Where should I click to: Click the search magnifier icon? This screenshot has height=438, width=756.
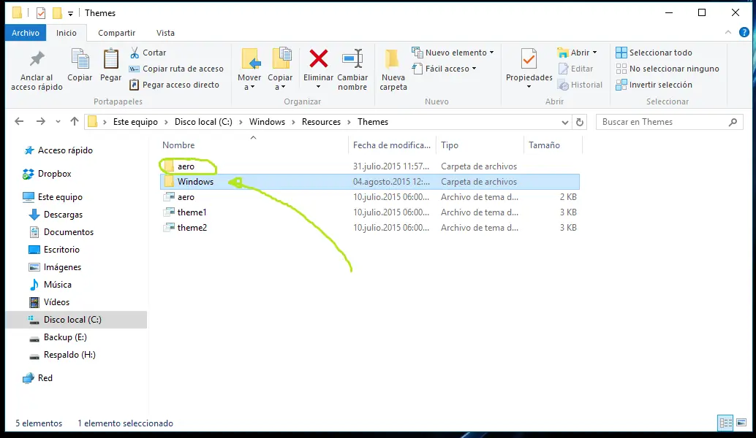point(733,122)
